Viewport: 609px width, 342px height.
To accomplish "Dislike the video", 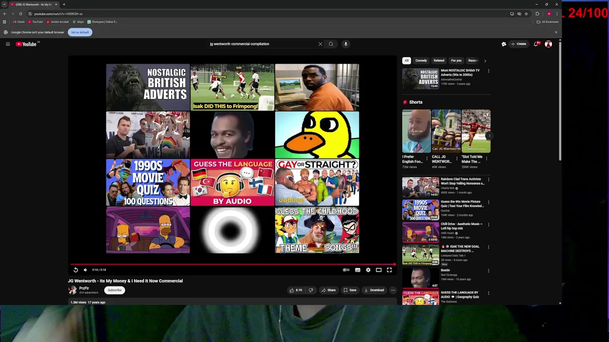I will 311,290.
